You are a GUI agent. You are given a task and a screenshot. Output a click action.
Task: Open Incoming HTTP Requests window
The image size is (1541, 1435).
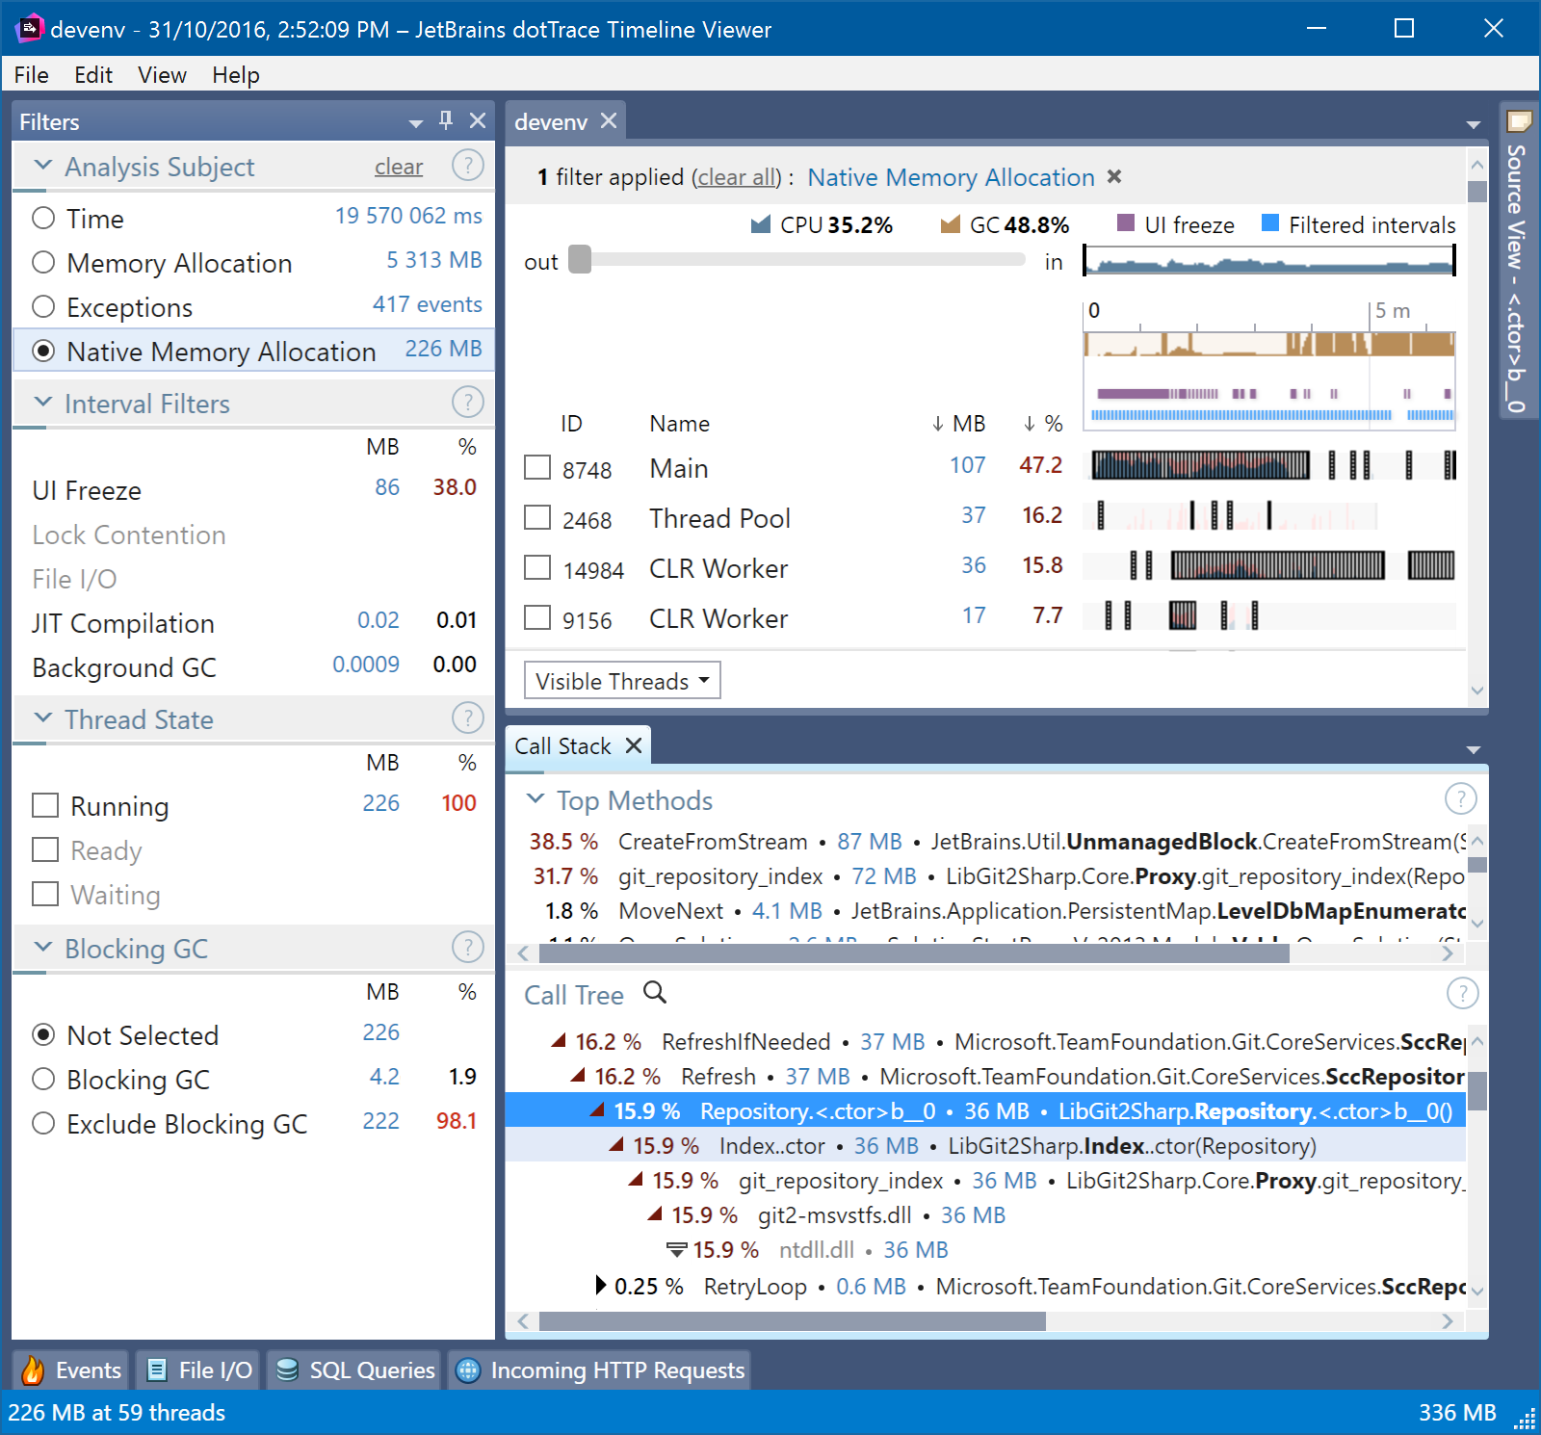tap(601, 1370)
